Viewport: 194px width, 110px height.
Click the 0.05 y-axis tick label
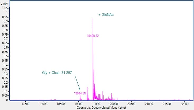(5, 95)
